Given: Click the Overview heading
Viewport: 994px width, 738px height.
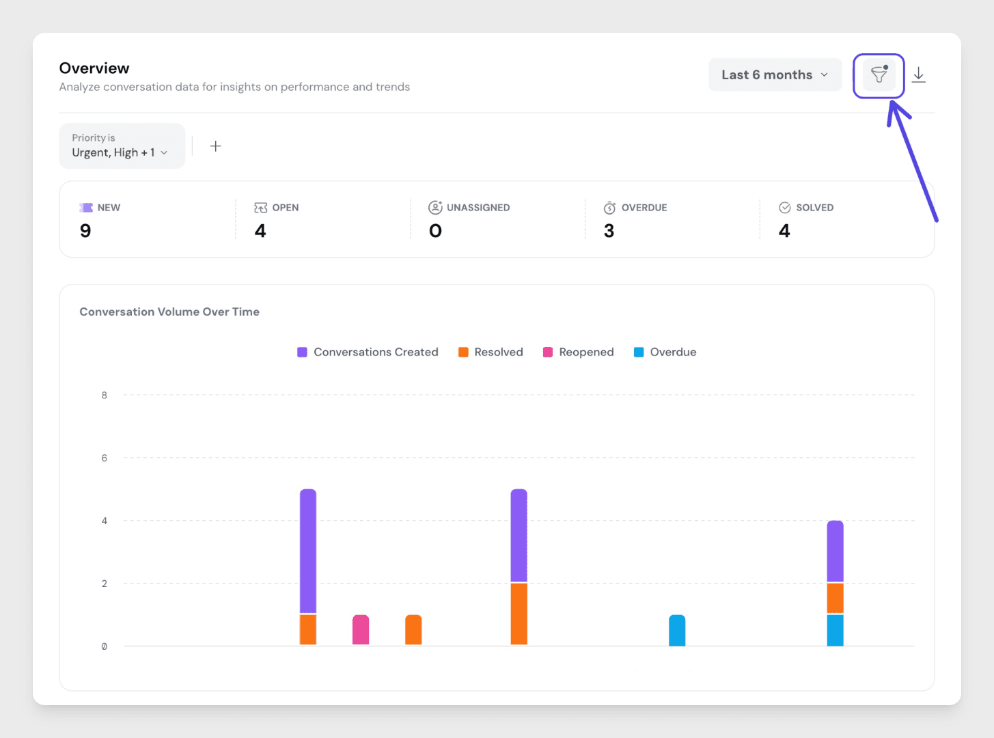Looking at the screenshot, I should point(94,68).
